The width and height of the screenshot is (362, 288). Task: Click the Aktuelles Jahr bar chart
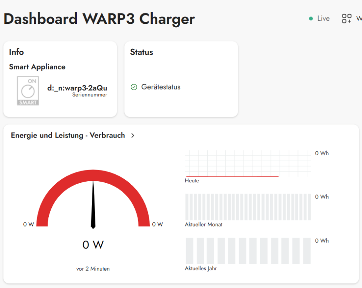coord(248,251)
